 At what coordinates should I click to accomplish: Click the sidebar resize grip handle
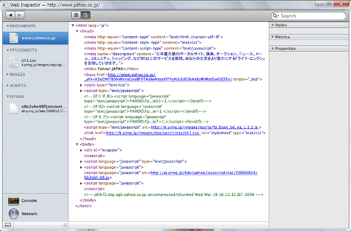(65, 225)
